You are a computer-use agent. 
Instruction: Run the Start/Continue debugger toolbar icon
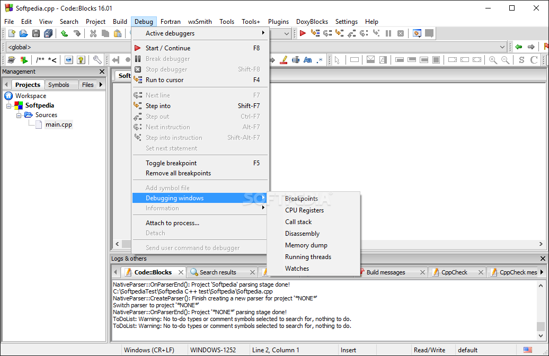[303, 33]
